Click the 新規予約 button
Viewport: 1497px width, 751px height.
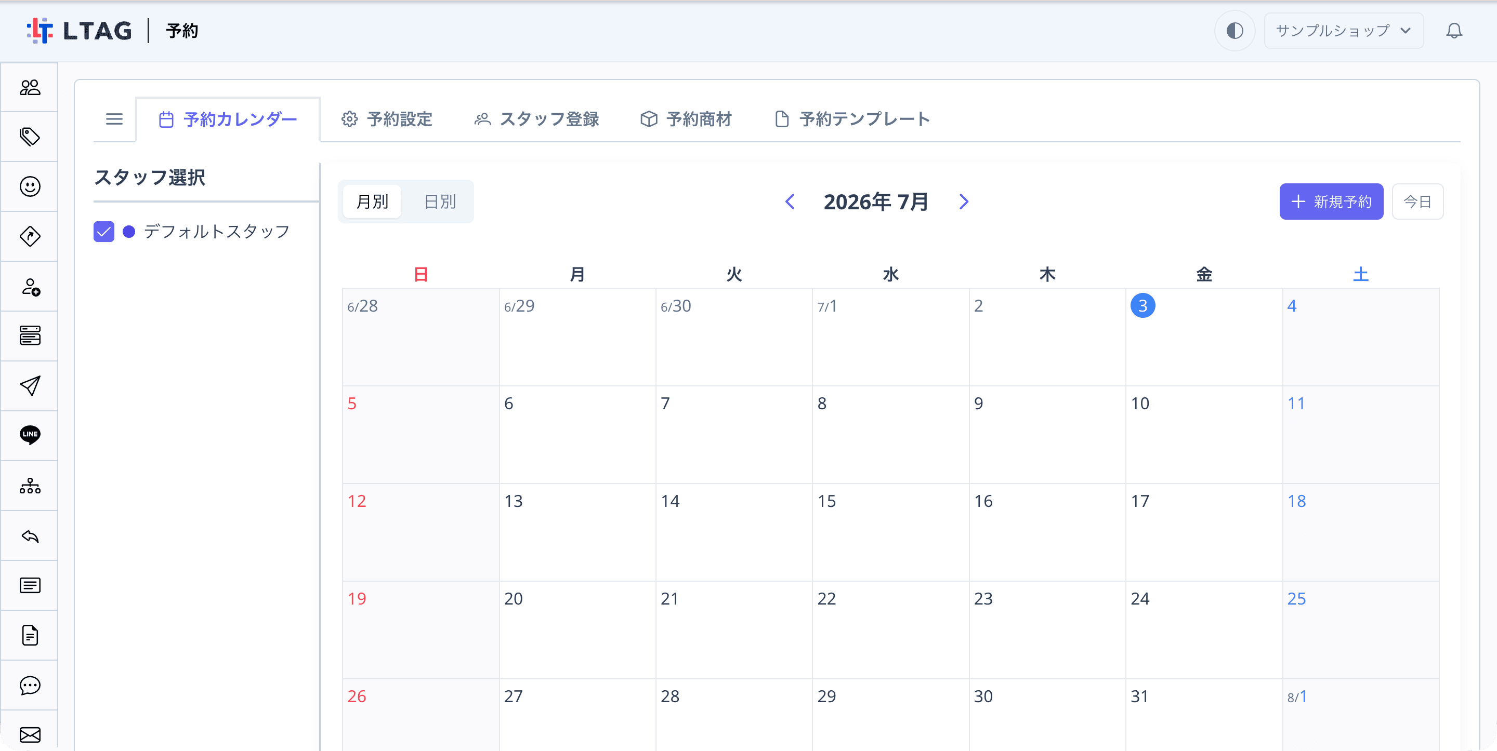pos(1331,202)
